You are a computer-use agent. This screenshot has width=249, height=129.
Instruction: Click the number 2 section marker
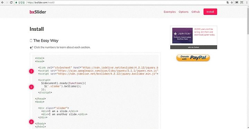click(x=31, y=87)
